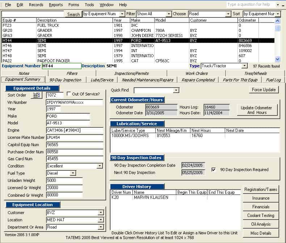Click the License Plate Number field
The width and height of the screenshot is (286, 243).
[x=75, y=137]
